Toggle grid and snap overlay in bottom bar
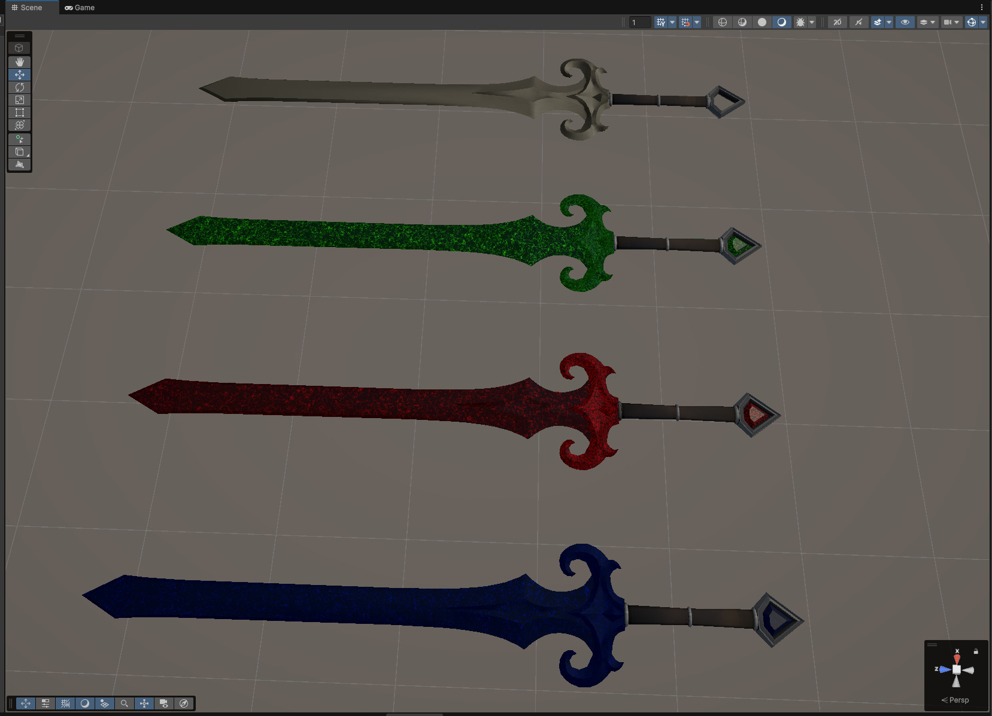 point(65,703)
